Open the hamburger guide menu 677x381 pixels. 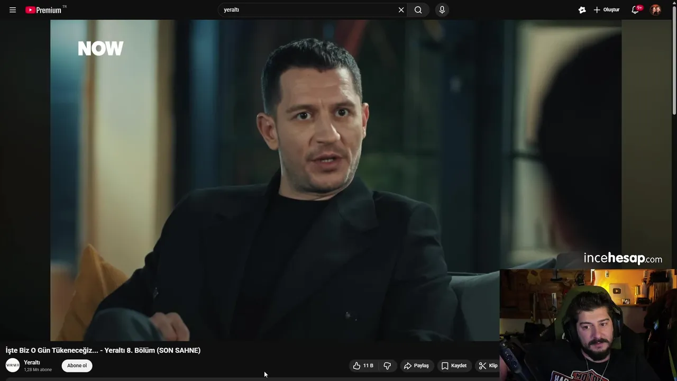click(x=13, y=10)
